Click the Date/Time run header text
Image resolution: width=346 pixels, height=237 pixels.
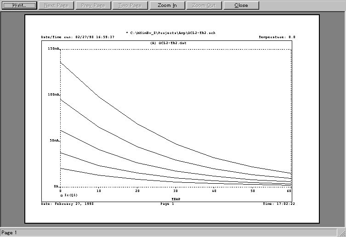coord(78,37)
